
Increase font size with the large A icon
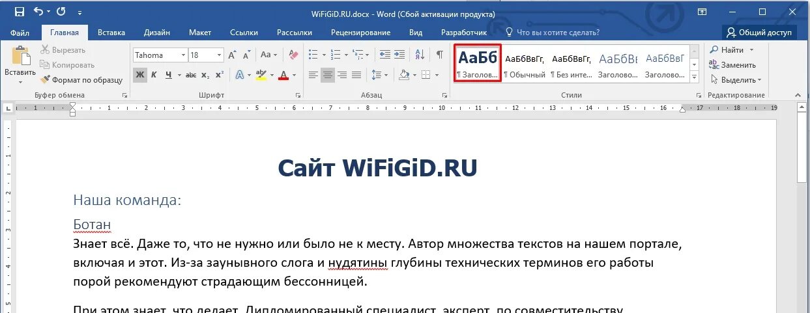233,55
